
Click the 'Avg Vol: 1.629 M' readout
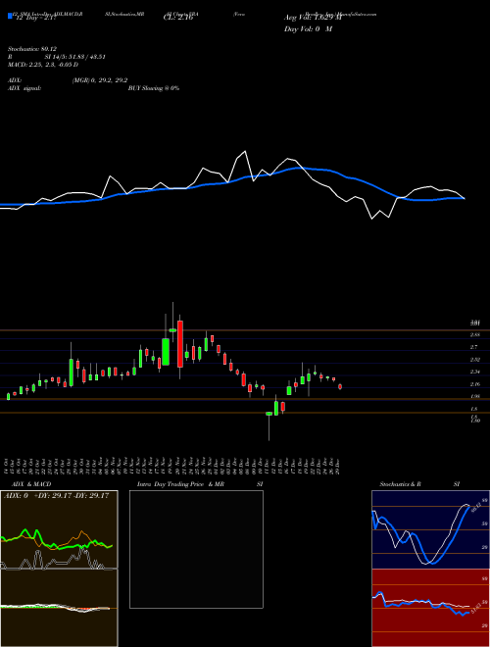coord(313,18)
